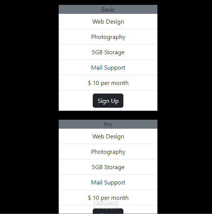Screen dimensions: 212x214
Task: Click the Pro plan price row
Action: [108, 198]
